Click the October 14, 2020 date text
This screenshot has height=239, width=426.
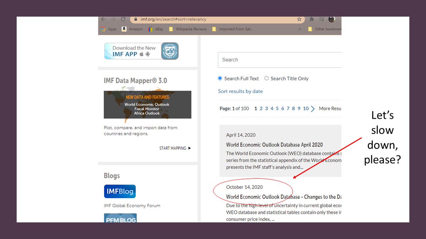click(245, 187)
